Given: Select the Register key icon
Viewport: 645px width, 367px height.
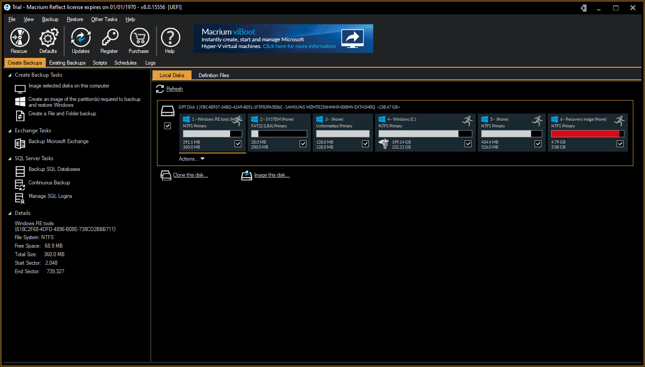Looking at the screenshot, I should [109, 37].
